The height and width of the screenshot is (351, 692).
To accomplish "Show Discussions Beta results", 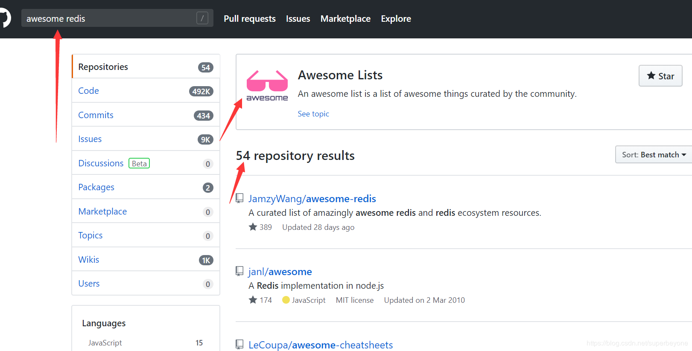I will click(146, 163).
